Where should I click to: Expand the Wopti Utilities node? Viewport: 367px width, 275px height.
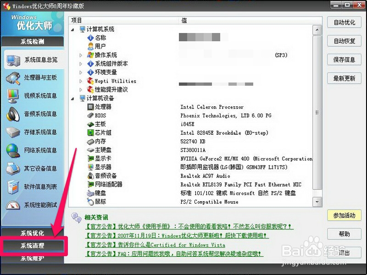(81, 81)
